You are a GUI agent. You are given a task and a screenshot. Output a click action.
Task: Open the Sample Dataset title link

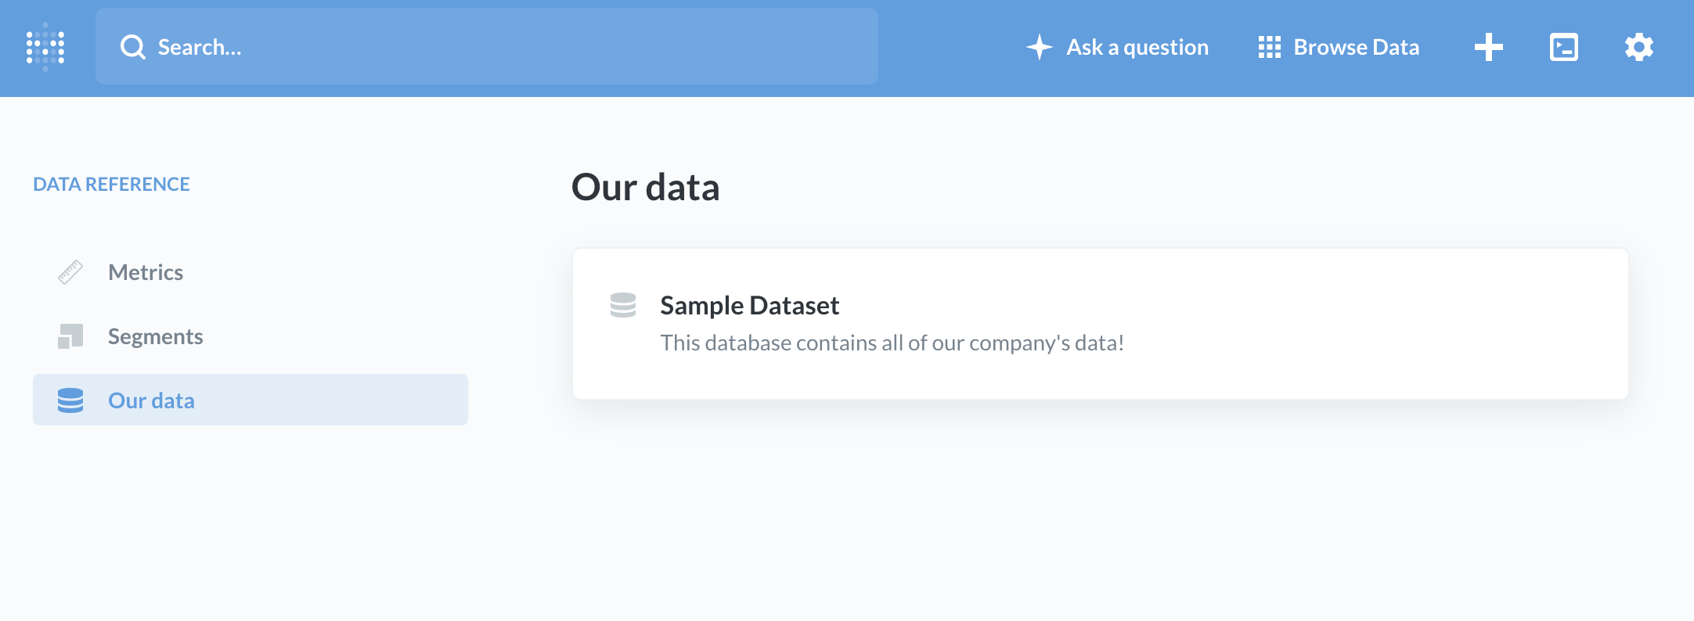click(x=749, y=305)
